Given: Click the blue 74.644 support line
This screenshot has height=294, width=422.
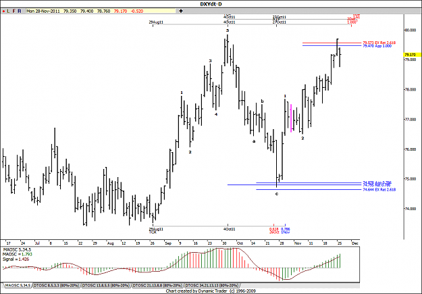Looking at the screenshot, I should (x=309, y=190).
